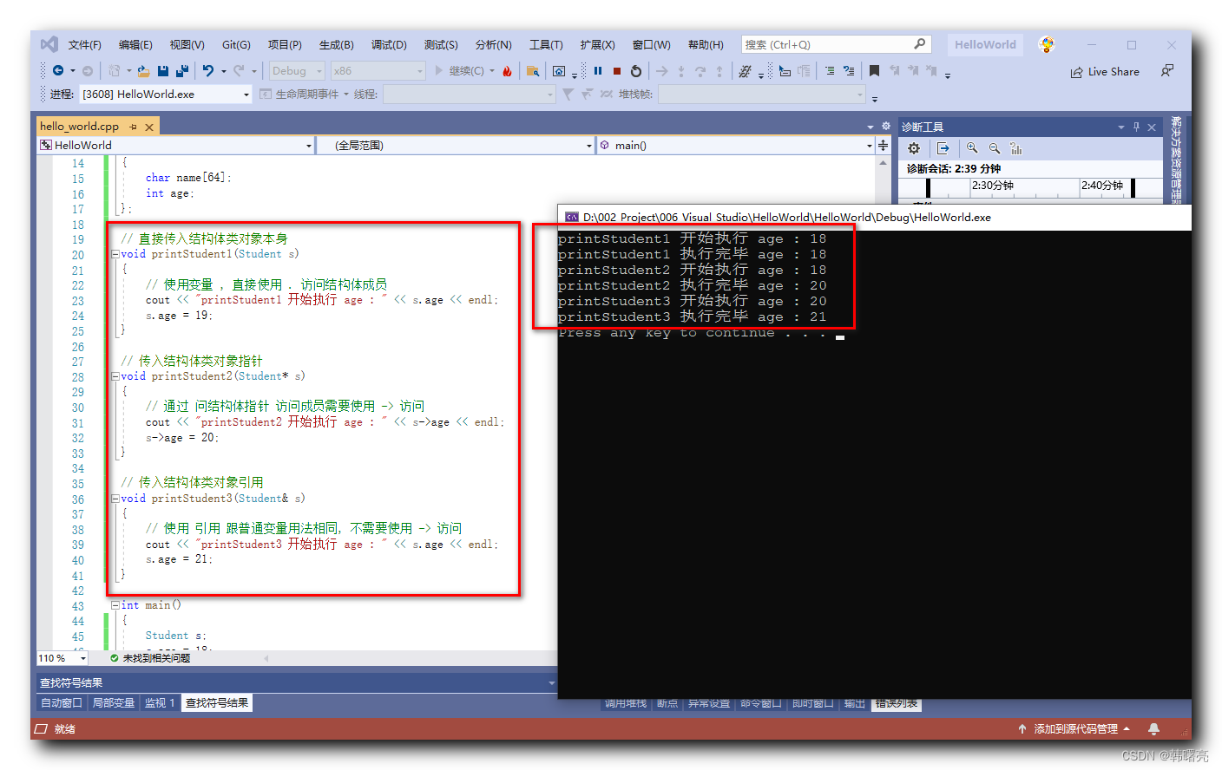Click the open file folder icon
The width and height of the screenshot is (1222, 770).
[143, 71]
